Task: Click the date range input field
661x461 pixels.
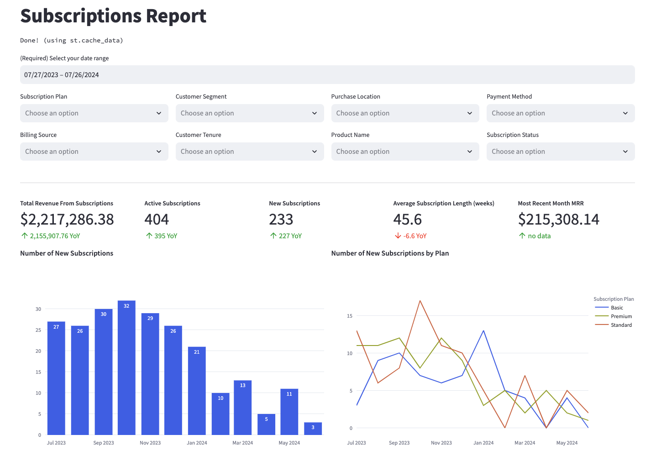Action: coord(327,74)
